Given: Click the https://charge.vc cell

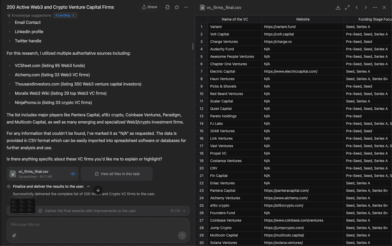Looking at the screenshot, I should point(303,42).
